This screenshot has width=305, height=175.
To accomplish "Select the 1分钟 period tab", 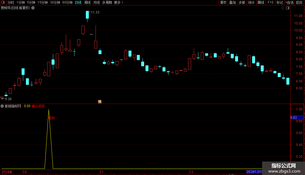I will 21,2.
